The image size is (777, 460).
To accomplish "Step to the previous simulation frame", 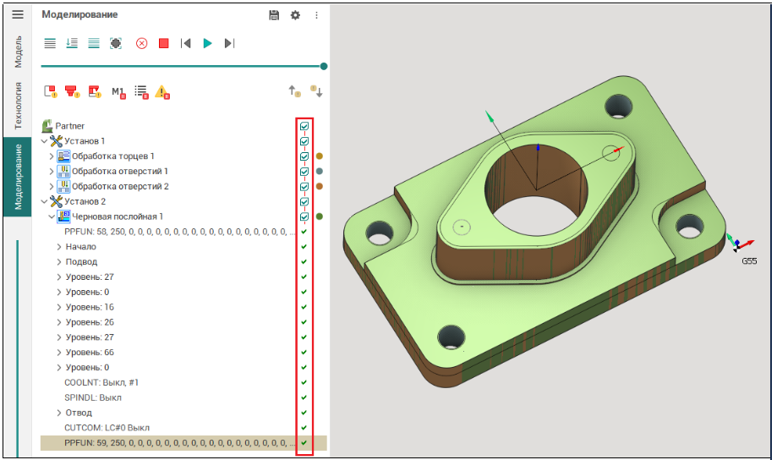I will pyautogui.click(x=186, y=43).
